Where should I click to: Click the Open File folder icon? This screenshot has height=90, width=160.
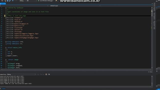(x=5, y=1)
